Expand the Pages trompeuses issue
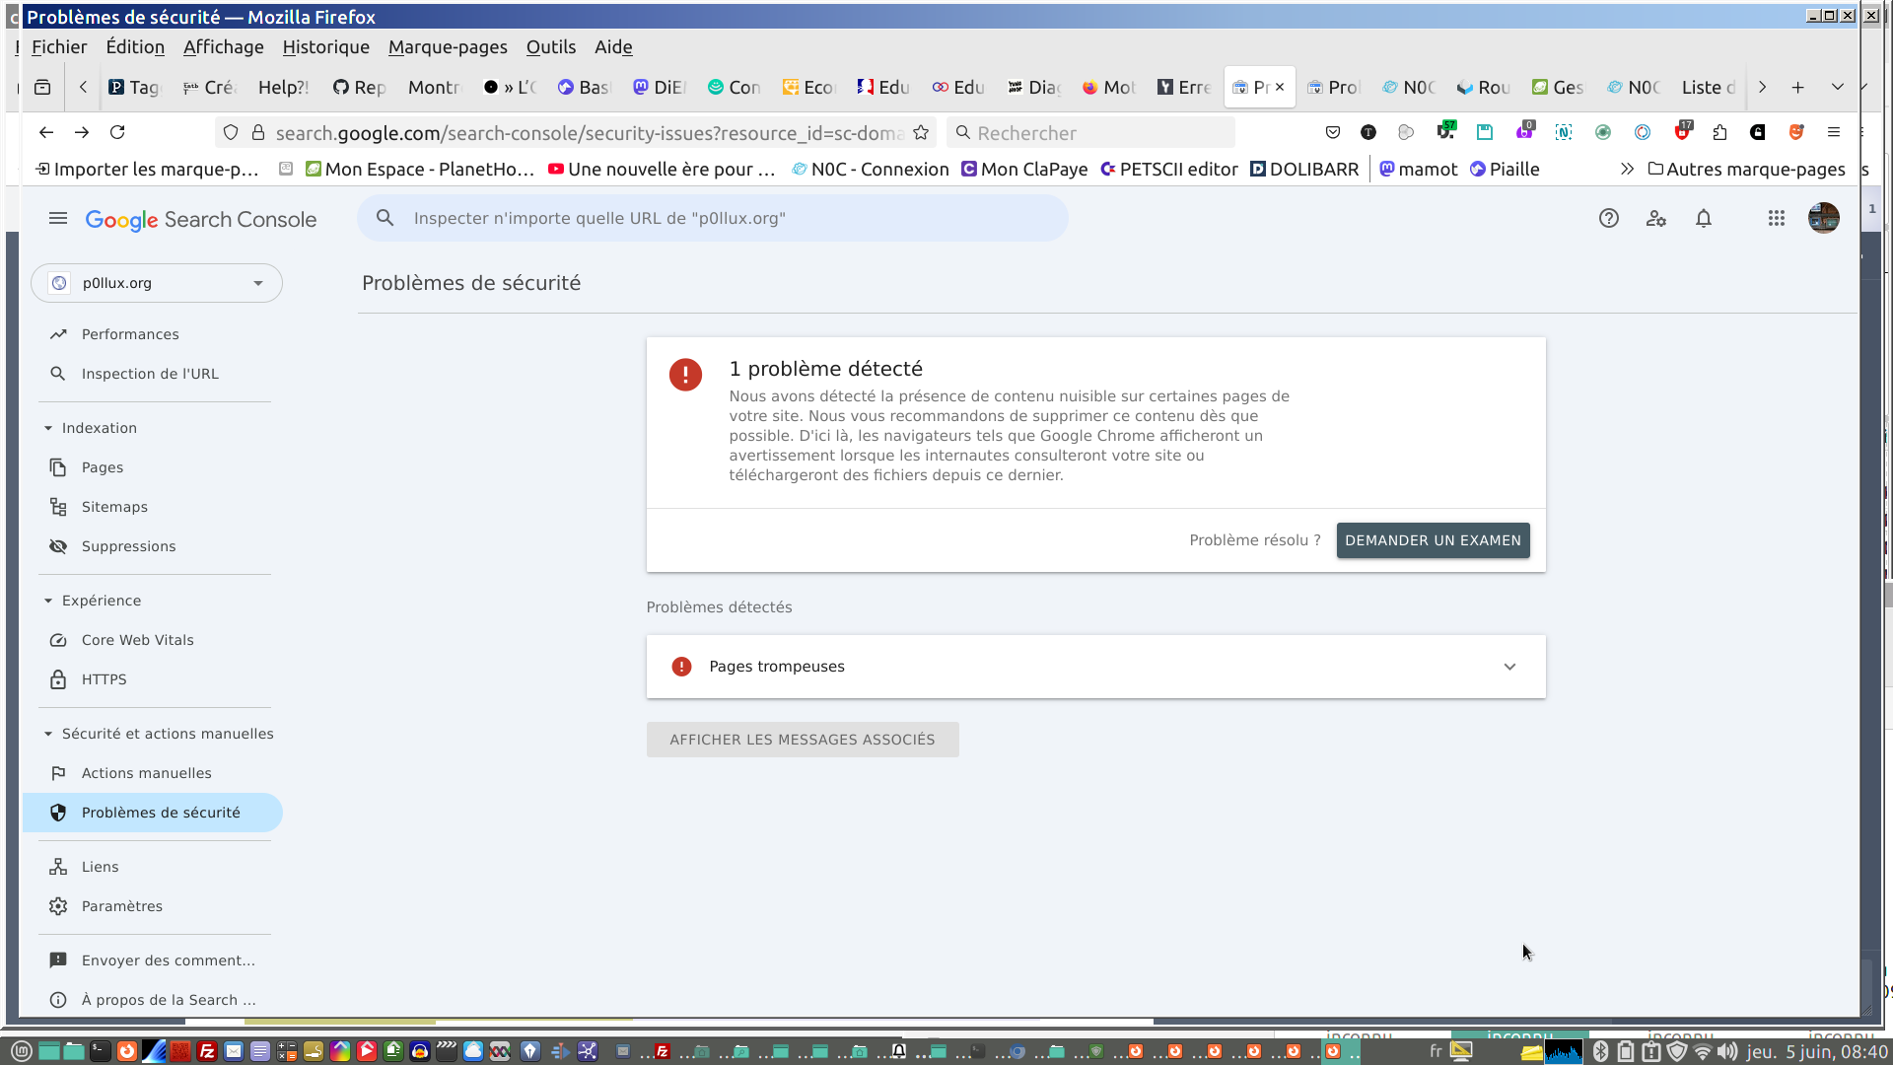 point(1508,667)
